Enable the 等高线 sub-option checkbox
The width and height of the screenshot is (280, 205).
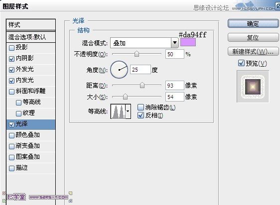pyautogui.click(x=18, y=103)
